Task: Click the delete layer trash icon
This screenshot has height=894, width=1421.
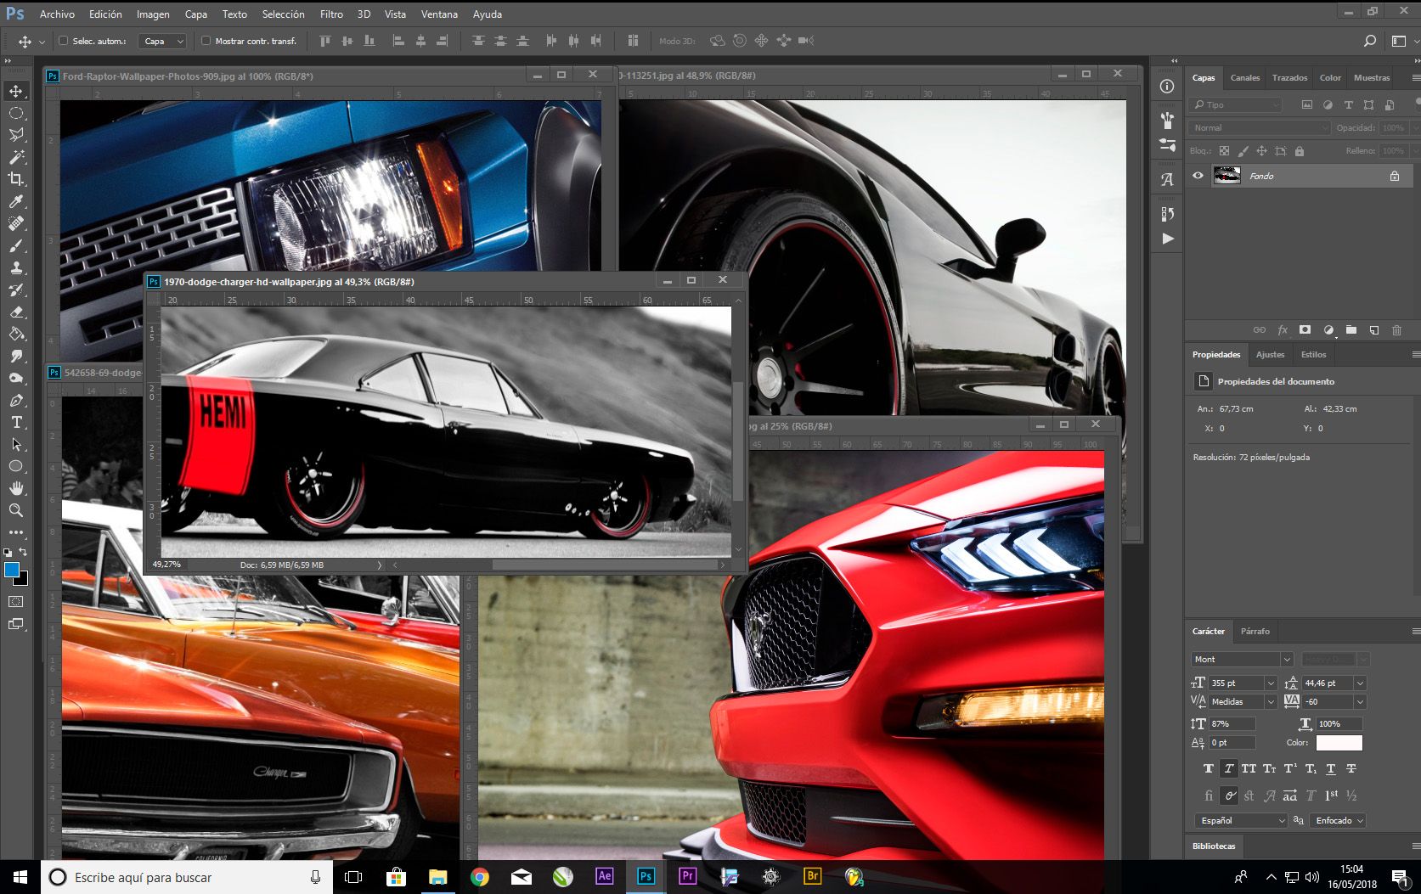Action: pos(1396,330)
